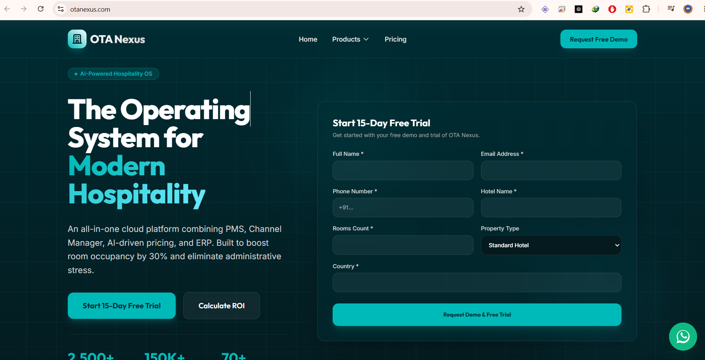705x360 pixels.
Task: Click into the Email Address field
Action: pyautogui.click(x=551, y=170)
